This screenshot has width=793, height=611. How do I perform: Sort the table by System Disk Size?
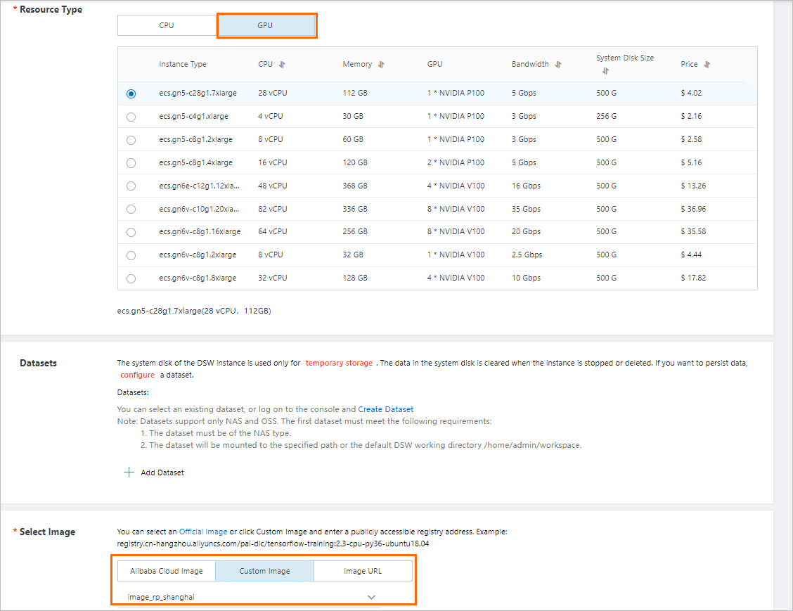click(x=605, y=70)
